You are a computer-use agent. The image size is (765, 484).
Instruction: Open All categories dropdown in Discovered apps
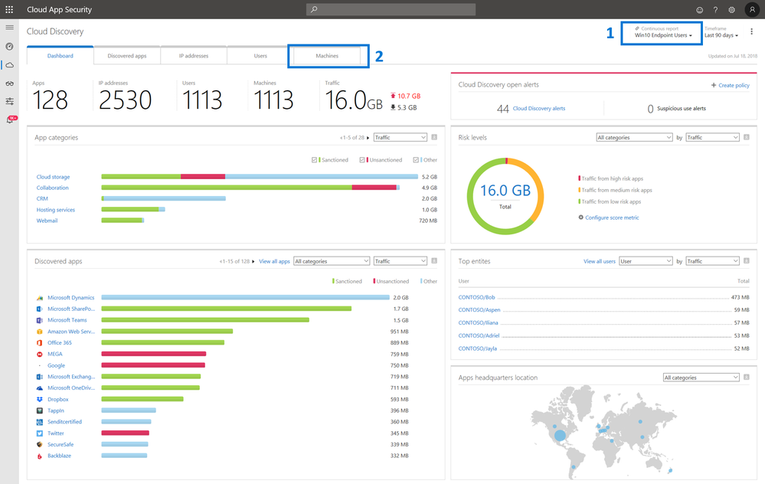coord(332,261)
